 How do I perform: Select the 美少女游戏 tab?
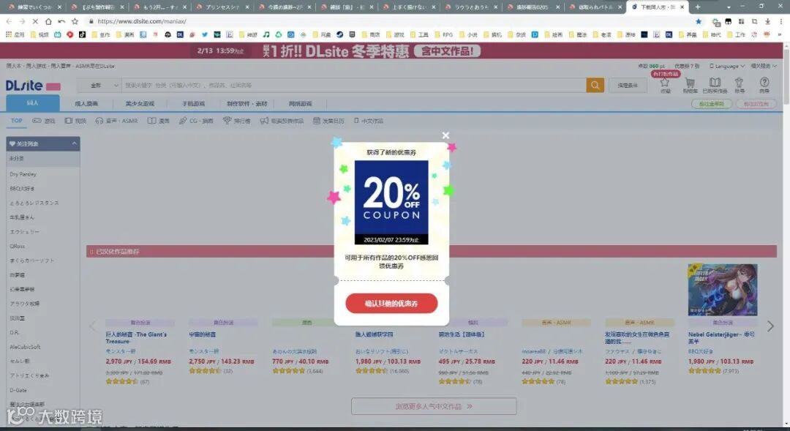[x=140, y=104]
